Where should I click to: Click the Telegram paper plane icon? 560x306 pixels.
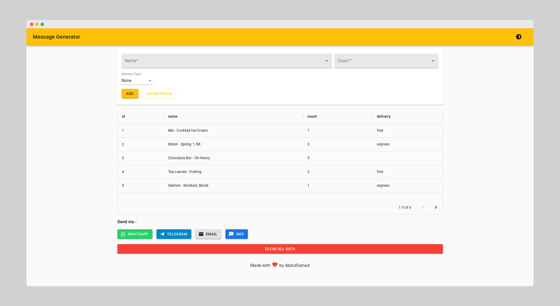pyautogui.click(x=162, y=234)
